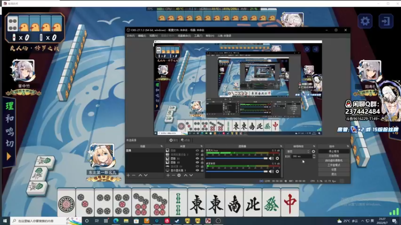Viewport: 401px width, 225px height.
Task: Open OBS 视图(V) menu
Action: 153,35
